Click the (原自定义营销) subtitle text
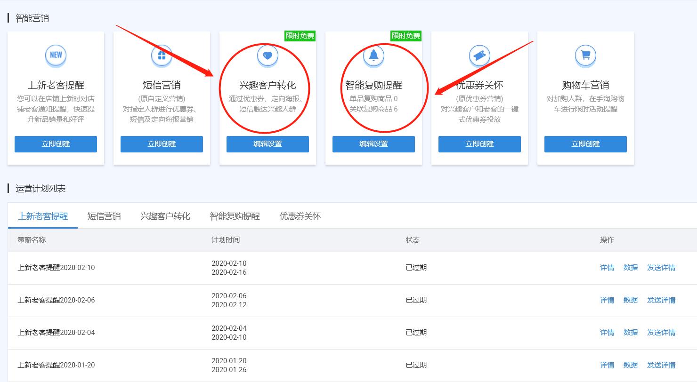Image resolution: width=697 pixels, height=382 pixels. (x=162, y=99)
